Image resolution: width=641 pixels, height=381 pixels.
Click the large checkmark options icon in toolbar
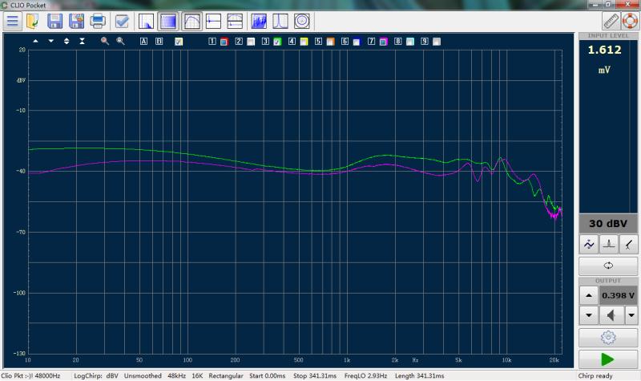(122, 21)
